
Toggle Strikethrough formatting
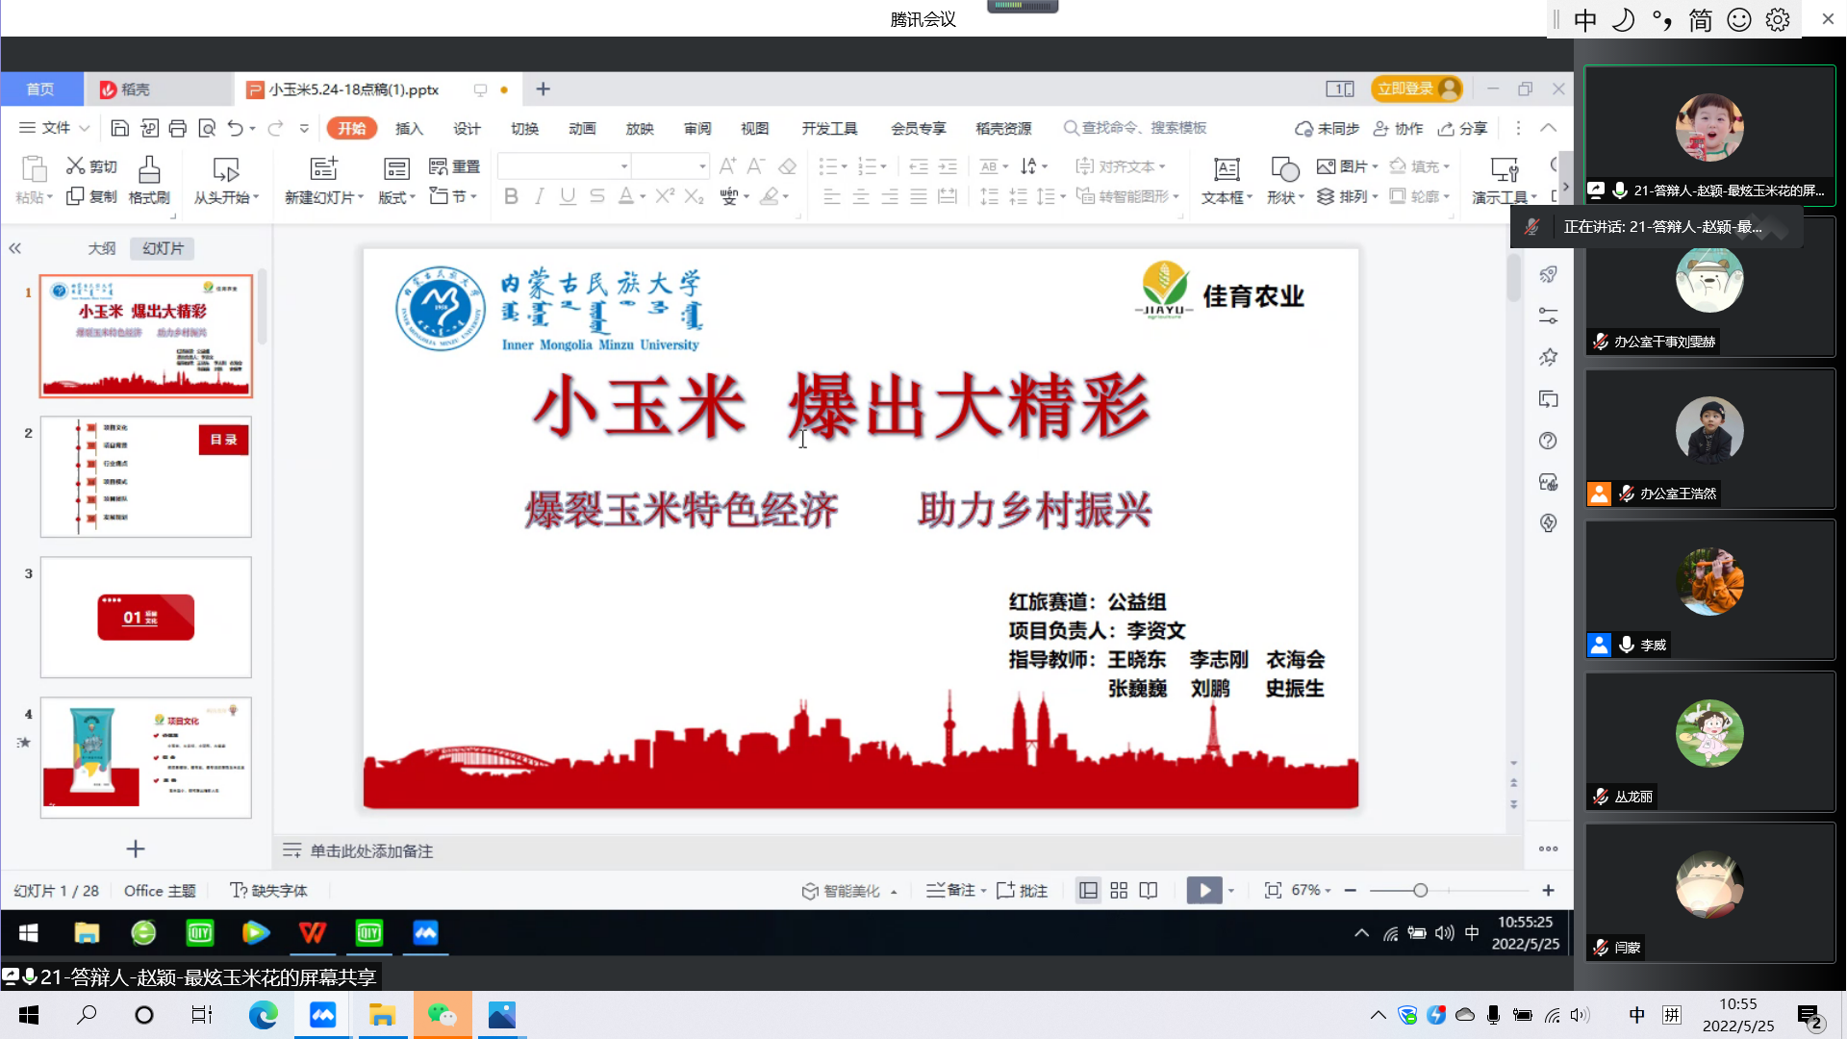click(x=596, y=196)
